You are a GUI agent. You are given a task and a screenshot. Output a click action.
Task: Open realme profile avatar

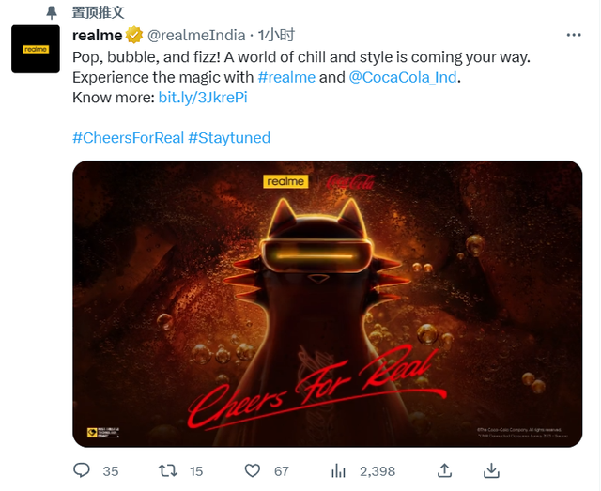(x=36, y=49)
